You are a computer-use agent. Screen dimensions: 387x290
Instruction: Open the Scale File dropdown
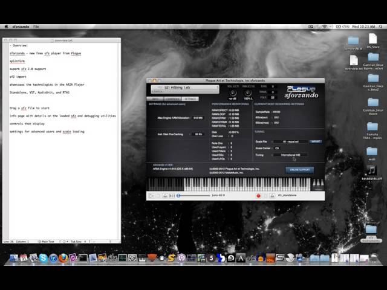pos(291,141)
